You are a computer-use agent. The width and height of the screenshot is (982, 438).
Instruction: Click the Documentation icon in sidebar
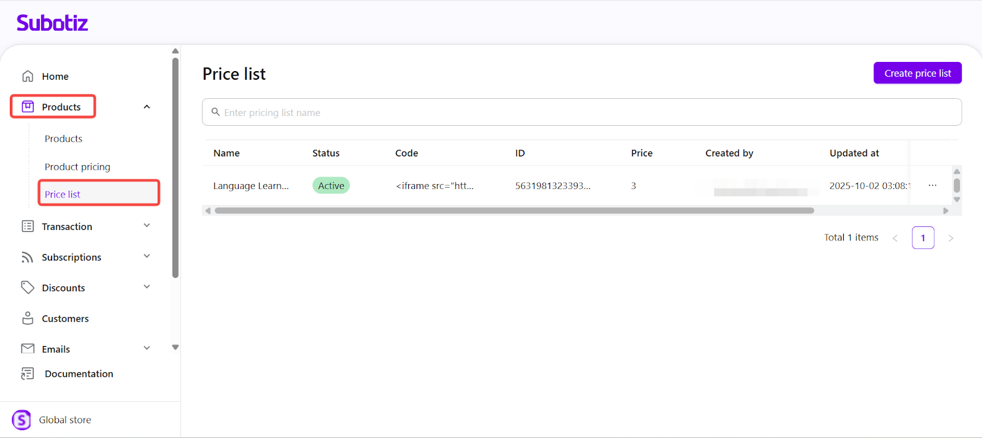coord(28,374)
